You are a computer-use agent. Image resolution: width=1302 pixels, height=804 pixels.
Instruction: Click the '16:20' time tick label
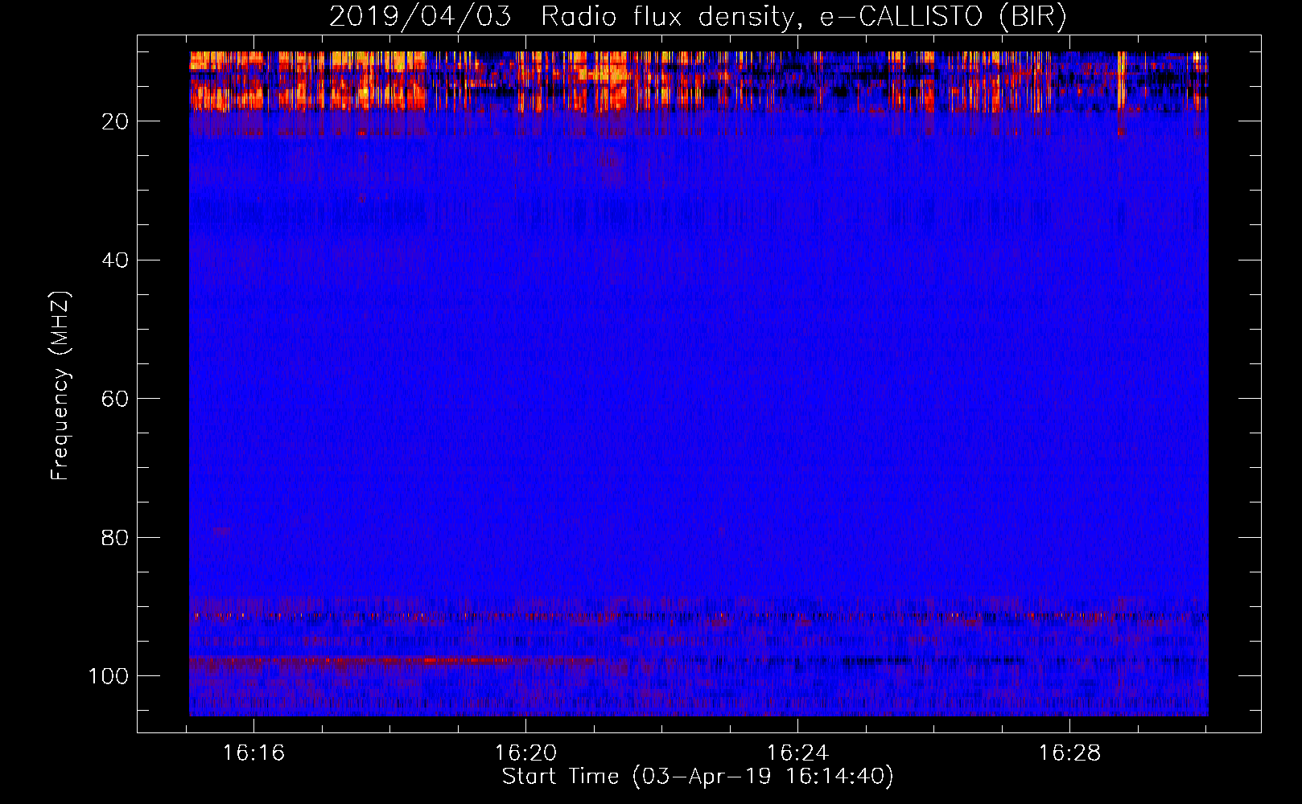tap(525, 753)
